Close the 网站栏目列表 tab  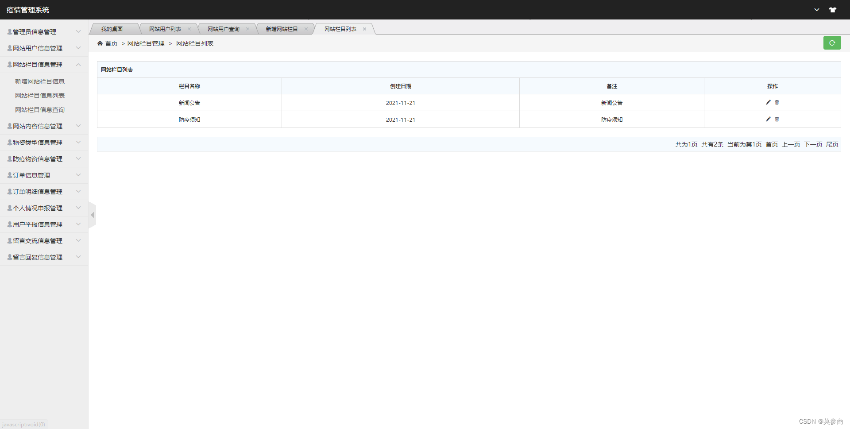(x=364, y=29)
